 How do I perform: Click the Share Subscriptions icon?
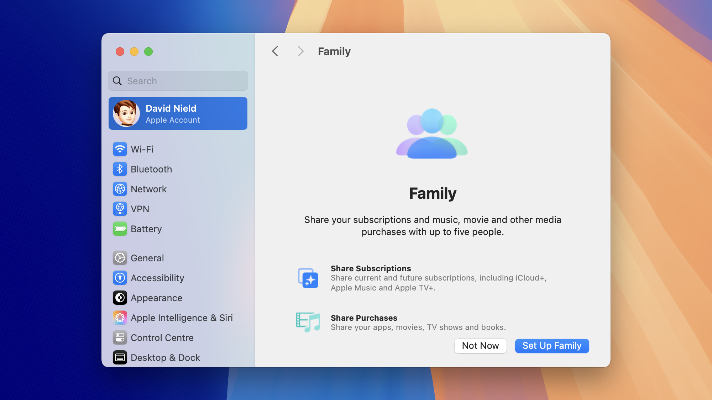[x=308, y=278]
